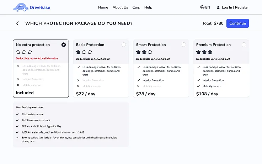Screen dimensions: 262x164
Task: Navigate to the Cars menu item
Action: pos(136,7)
